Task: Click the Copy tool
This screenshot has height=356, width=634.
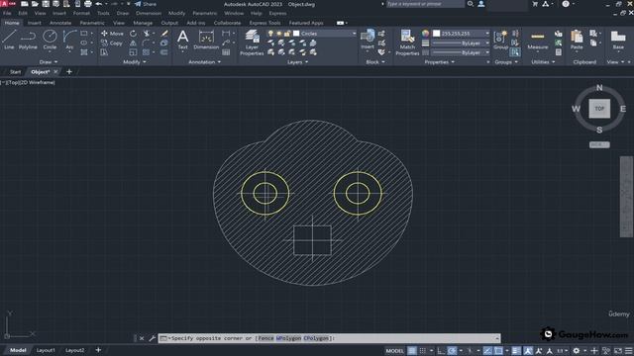Action: pyautogui.click(x=112, y=43)
